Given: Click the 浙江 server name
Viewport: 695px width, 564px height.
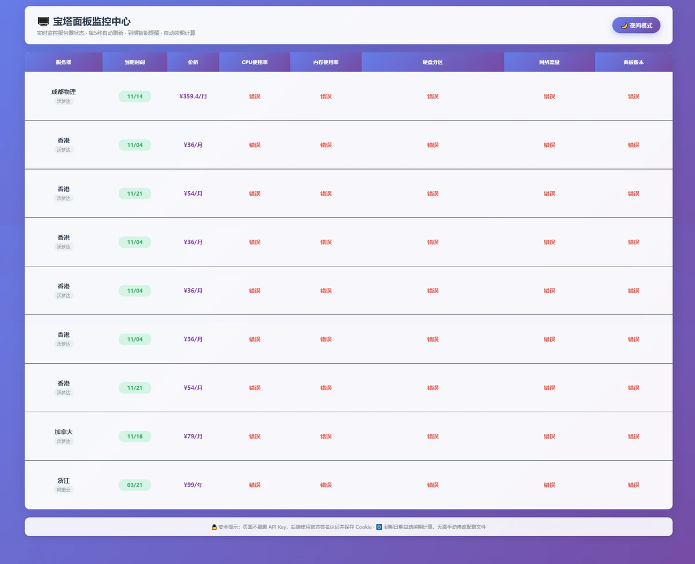Looking at the screenshot, I should coord(64,481).
